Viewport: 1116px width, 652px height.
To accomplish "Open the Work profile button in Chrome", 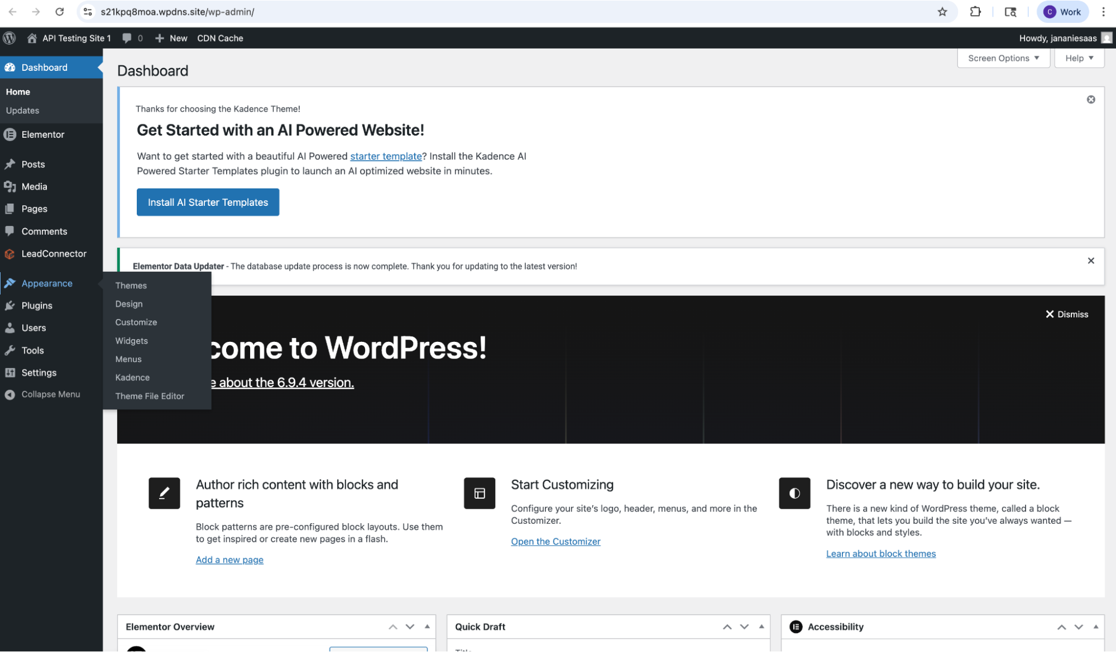I will pyautogui.click(x=1062, y=12).
